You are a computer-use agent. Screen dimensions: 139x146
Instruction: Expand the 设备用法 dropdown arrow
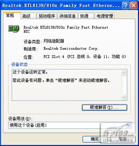tap(129, 125)
